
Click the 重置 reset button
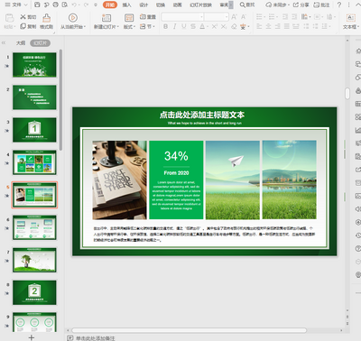[148, 17]
